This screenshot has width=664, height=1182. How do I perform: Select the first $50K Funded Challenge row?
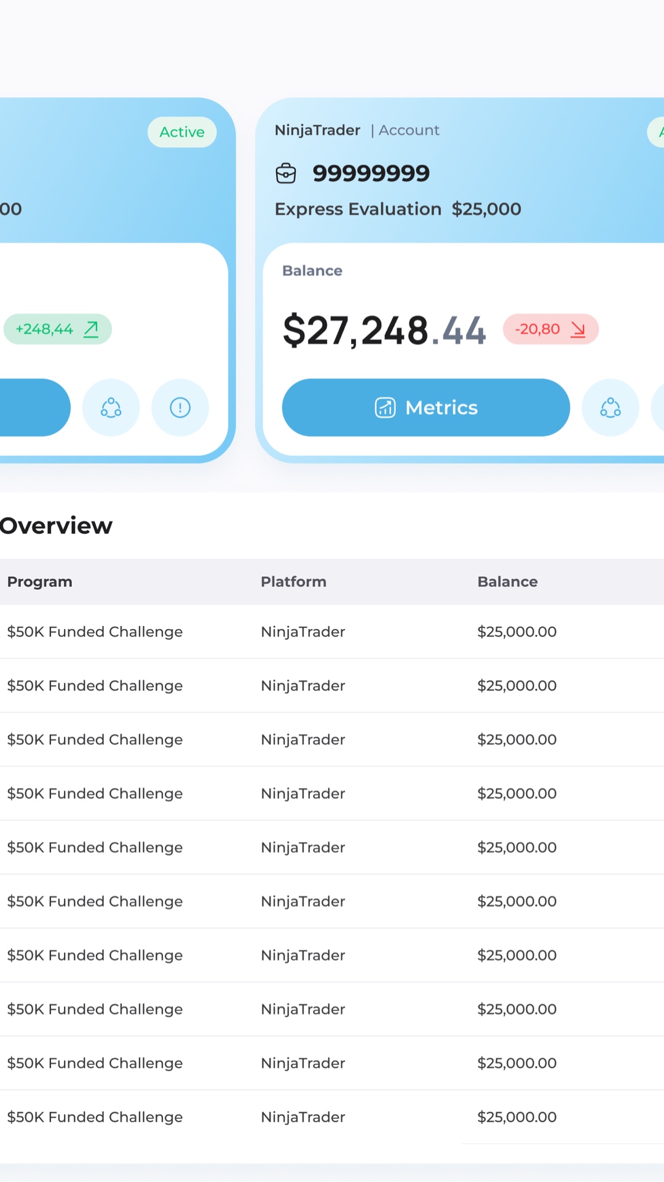[x=332, y=632]
